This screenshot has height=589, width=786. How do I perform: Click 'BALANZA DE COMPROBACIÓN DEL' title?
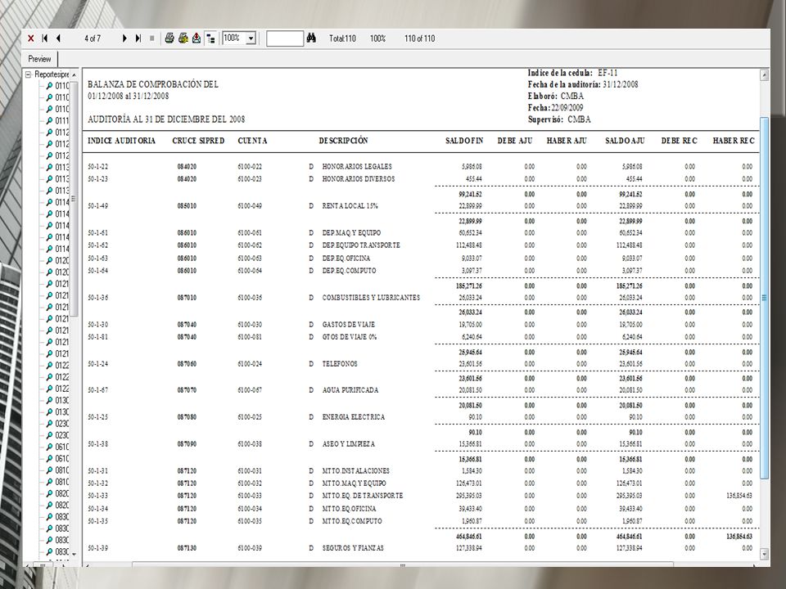point(153,84)
